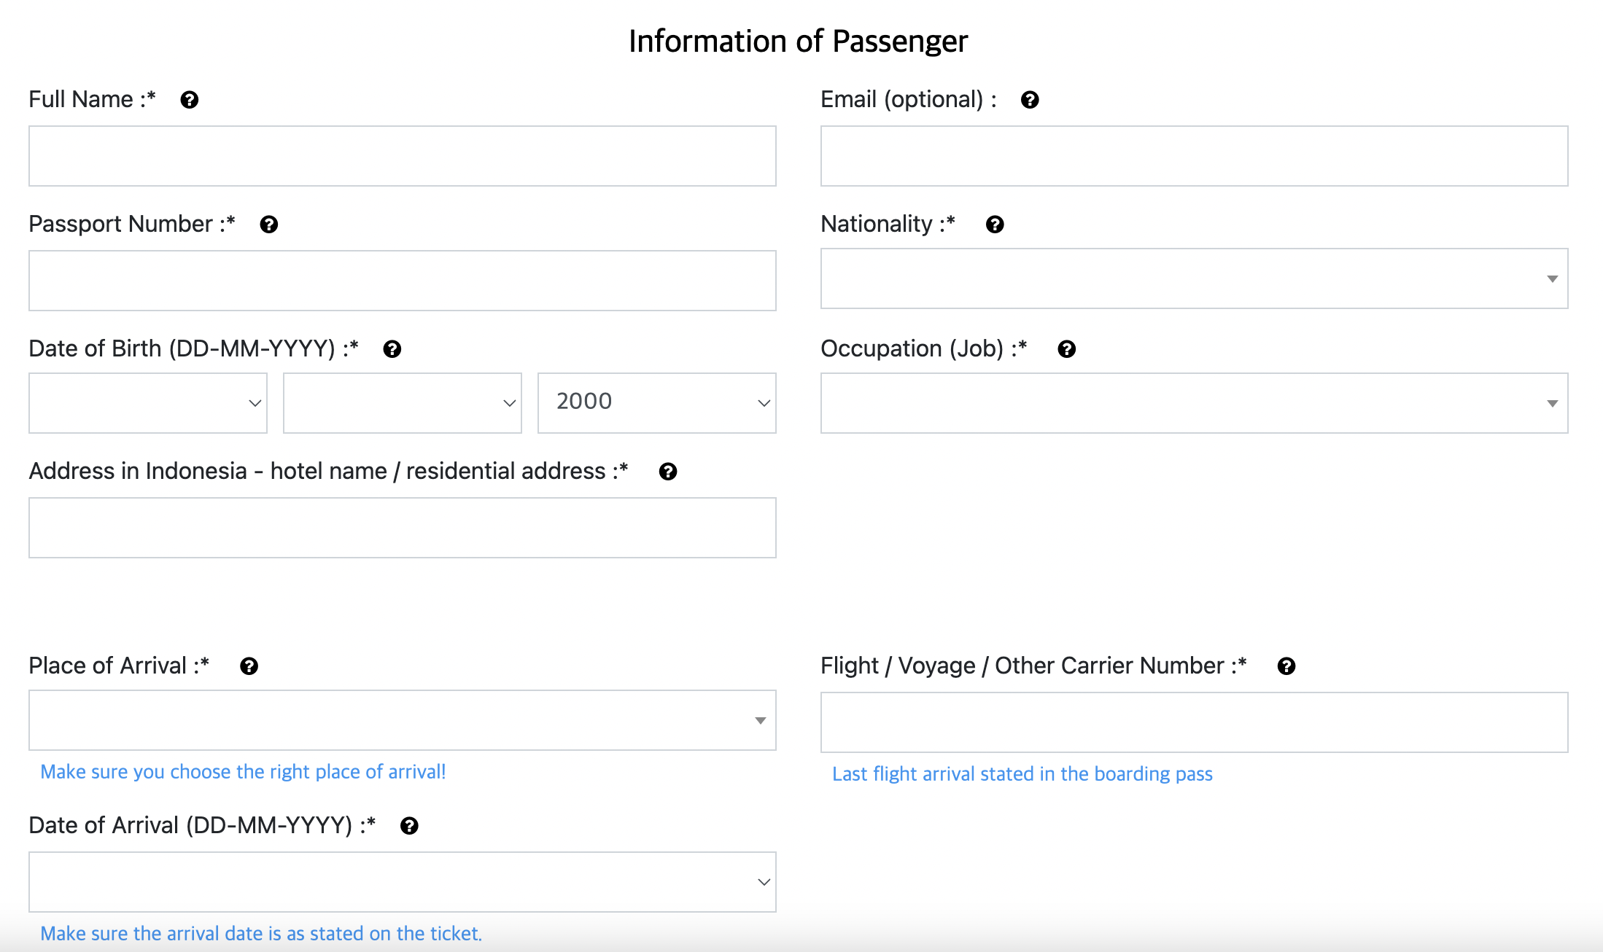Click the Place of Arrival help icon

click(x=249, y=666)
